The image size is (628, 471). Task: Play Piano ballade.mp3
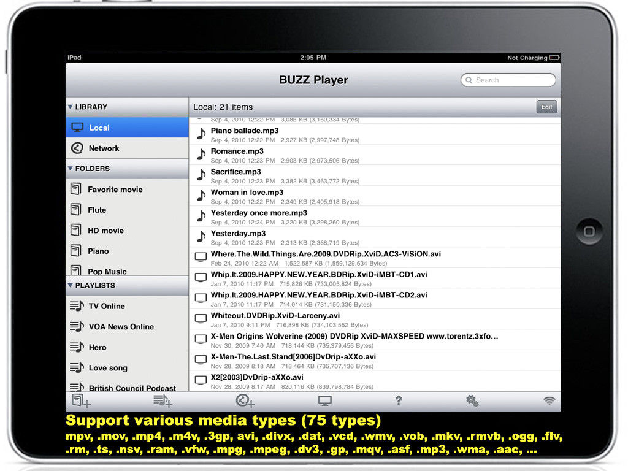click(x=375, y=134)
